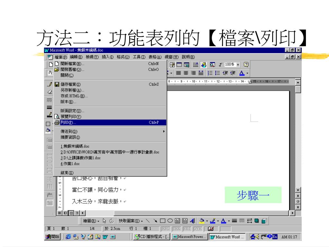Screen dimensions: 329x247
Task: Click the Free Rotate icon
Action: point(111,221)
